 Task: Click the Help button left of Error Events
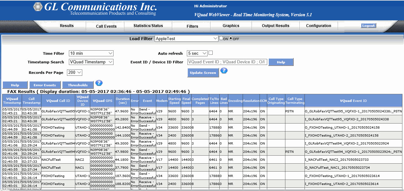[15, 85]
